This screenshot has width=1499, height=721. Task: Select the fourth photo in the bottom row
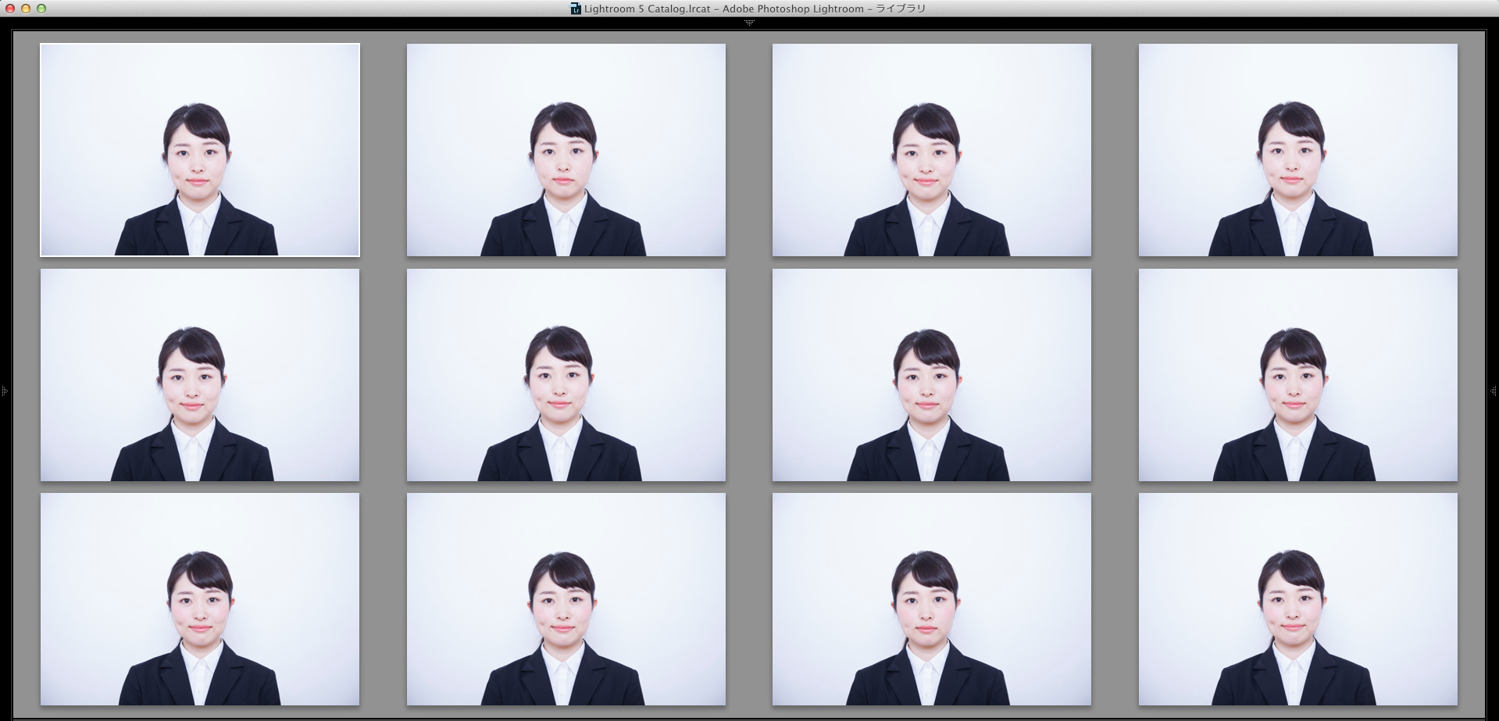coord(1298,599)
